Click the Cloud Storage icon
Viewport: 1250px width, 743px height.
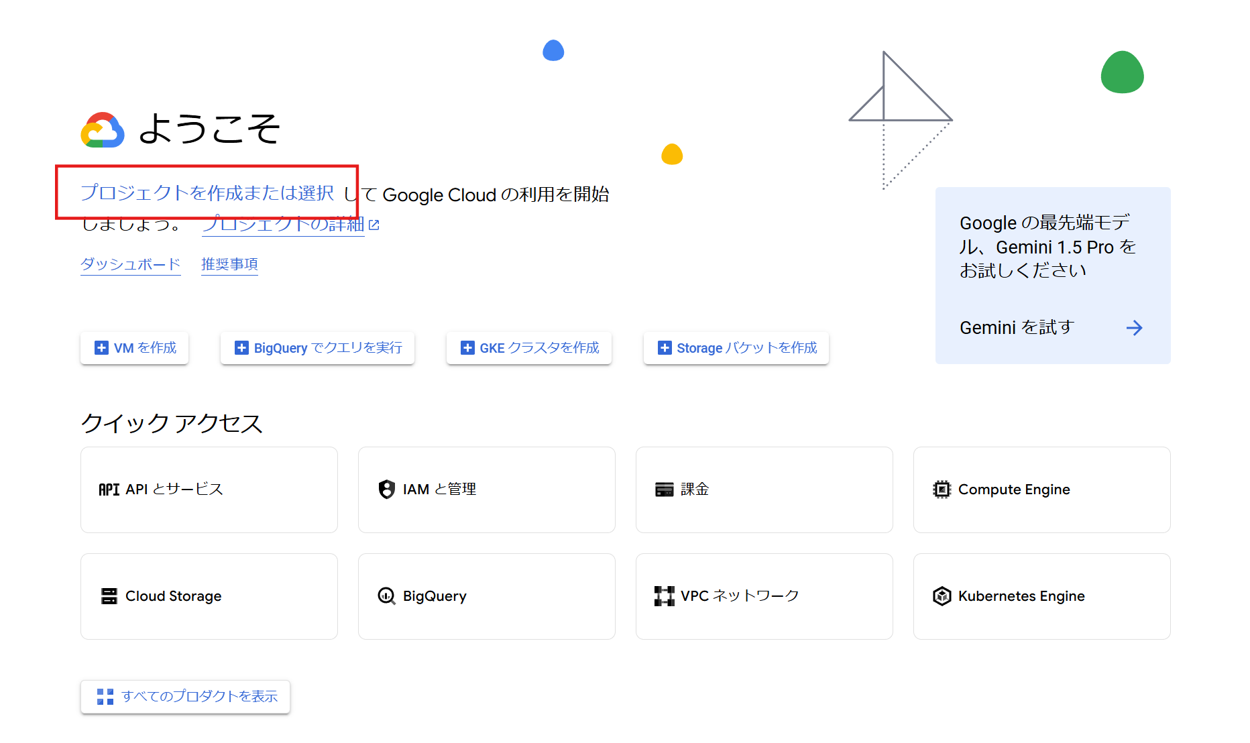coord(109,596)
